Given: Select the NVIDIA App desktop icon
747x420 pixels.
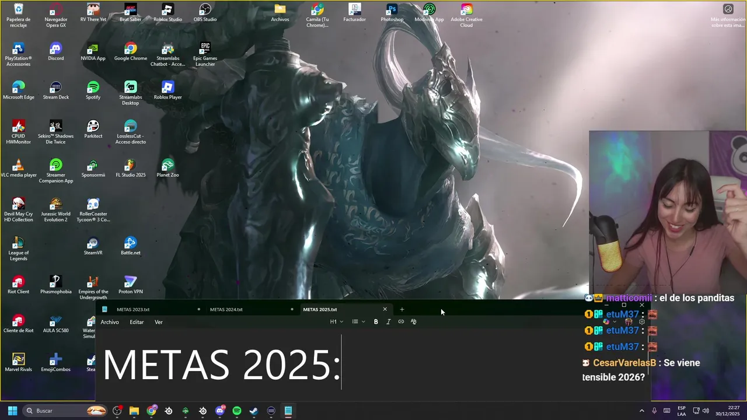Looking at the screenshot, I should pos(93,51).
